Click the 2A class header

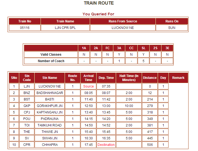click(x=96, y=48)
